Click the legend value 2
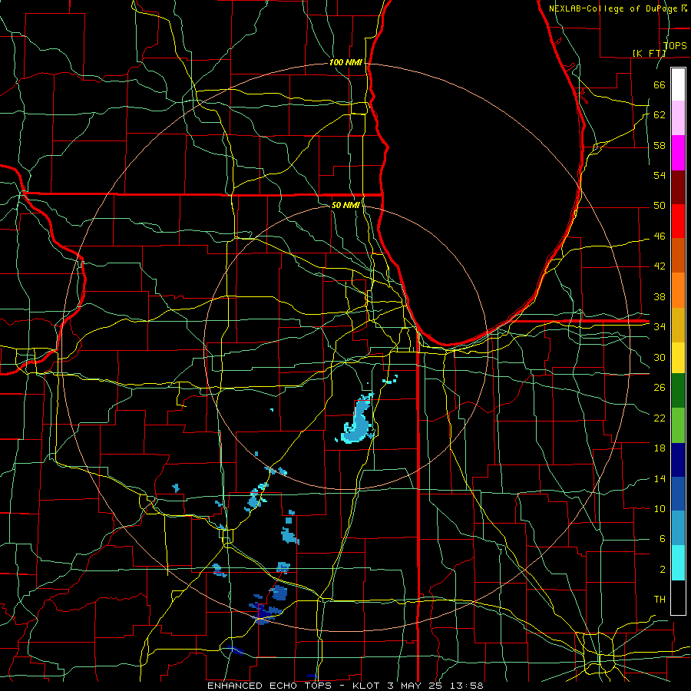This screenshot has width=691, height=691. (x=662, y=570)
